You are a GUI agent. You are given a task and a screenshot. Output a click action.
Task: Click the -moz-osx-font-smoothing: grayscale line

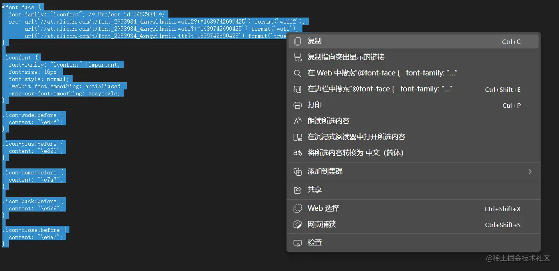[x=64, y=93]
